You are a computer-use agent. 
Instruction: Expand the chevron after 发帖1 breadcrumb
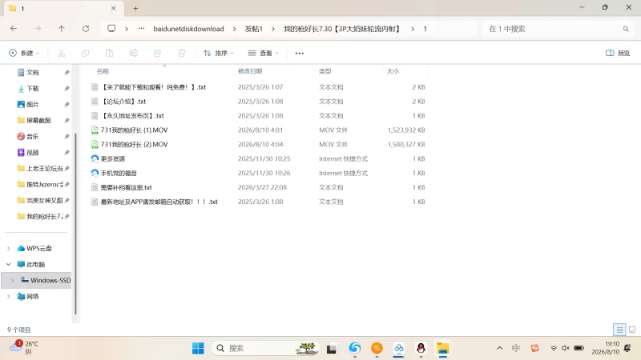coord(273,29)
